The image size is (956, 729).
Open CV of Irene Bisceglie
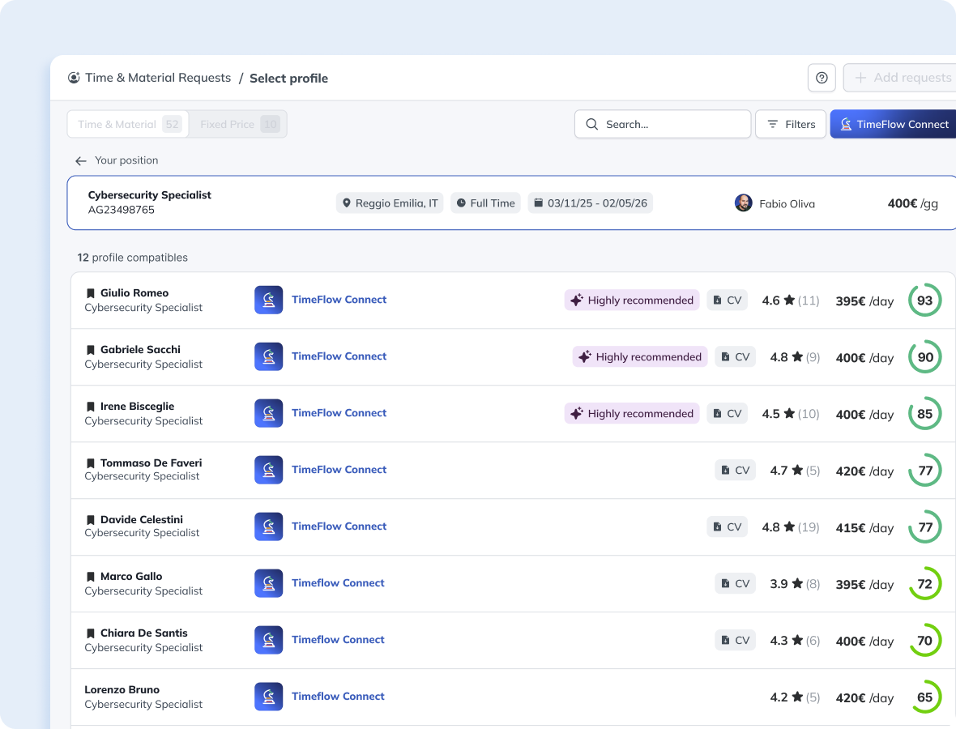coord(727,413)
